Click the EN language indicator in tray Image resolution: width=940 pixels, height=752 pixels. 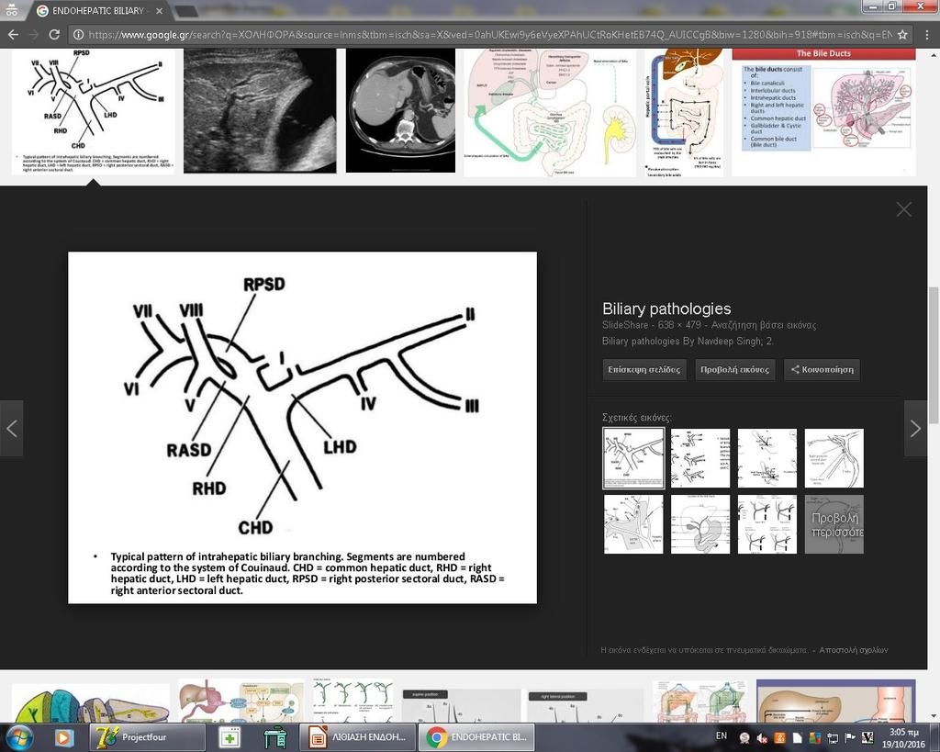point(722,735)
